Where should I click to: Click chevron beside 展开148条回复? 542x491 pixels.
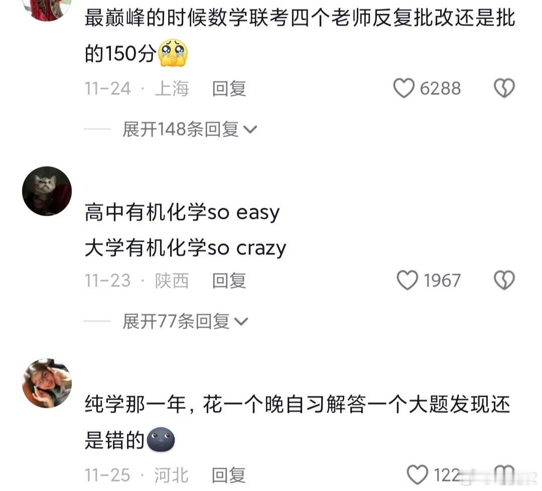point(250,129)
